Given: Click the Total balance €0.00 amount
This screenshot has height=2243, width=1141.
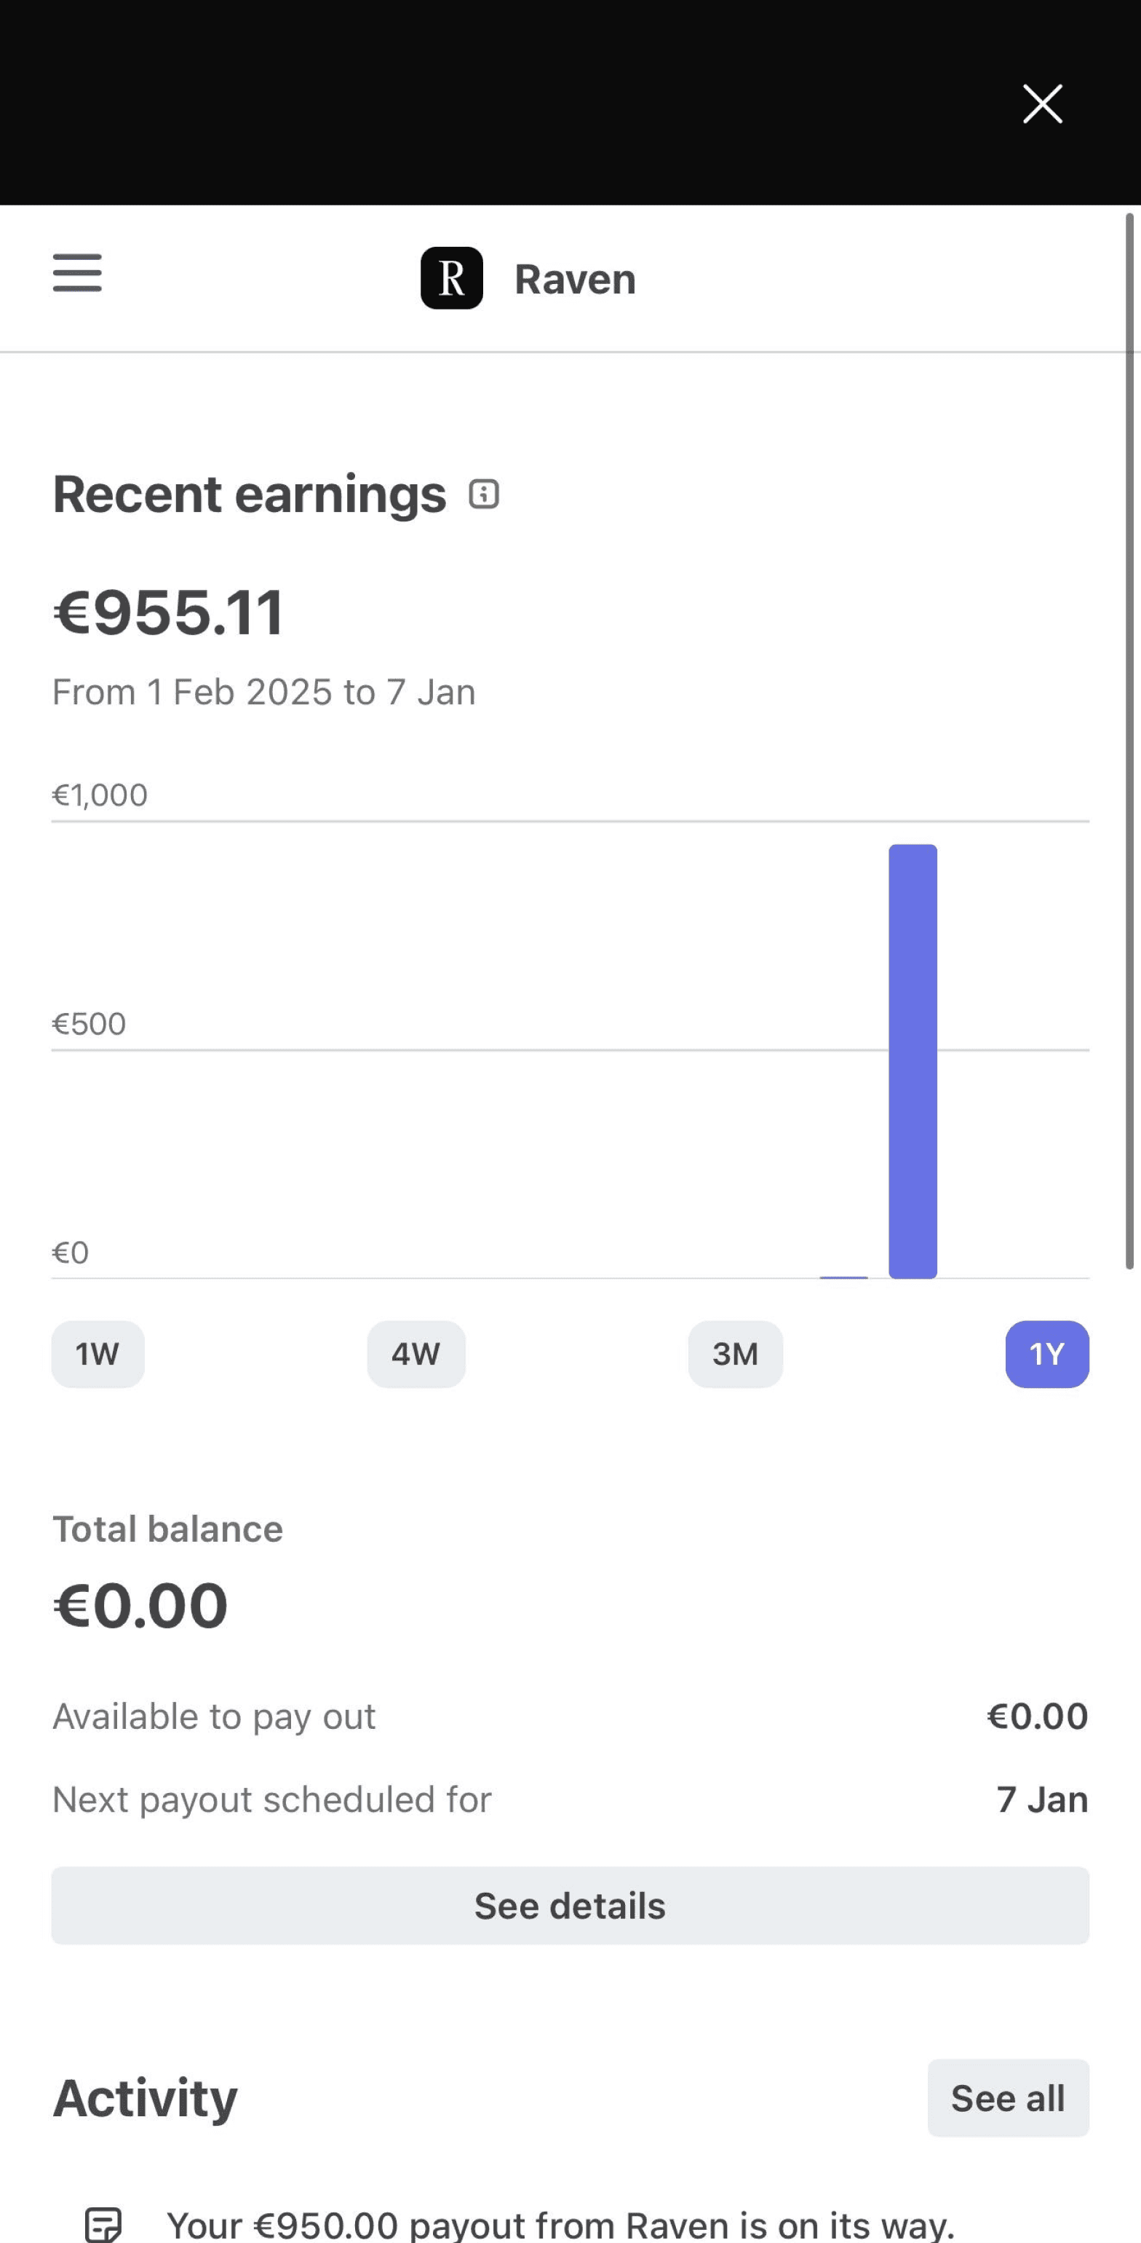Looking at the screenshot, I should point(140,1605).
